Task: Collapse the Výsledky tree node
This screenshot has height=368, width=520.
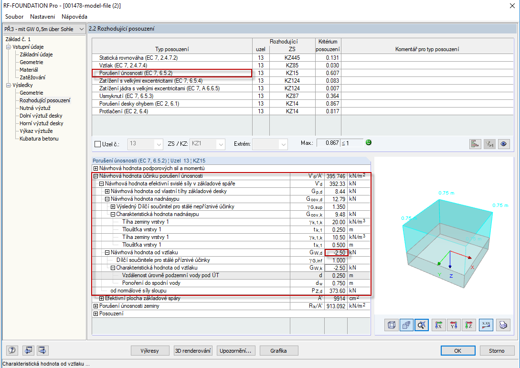Action: (x=8, y=85)
